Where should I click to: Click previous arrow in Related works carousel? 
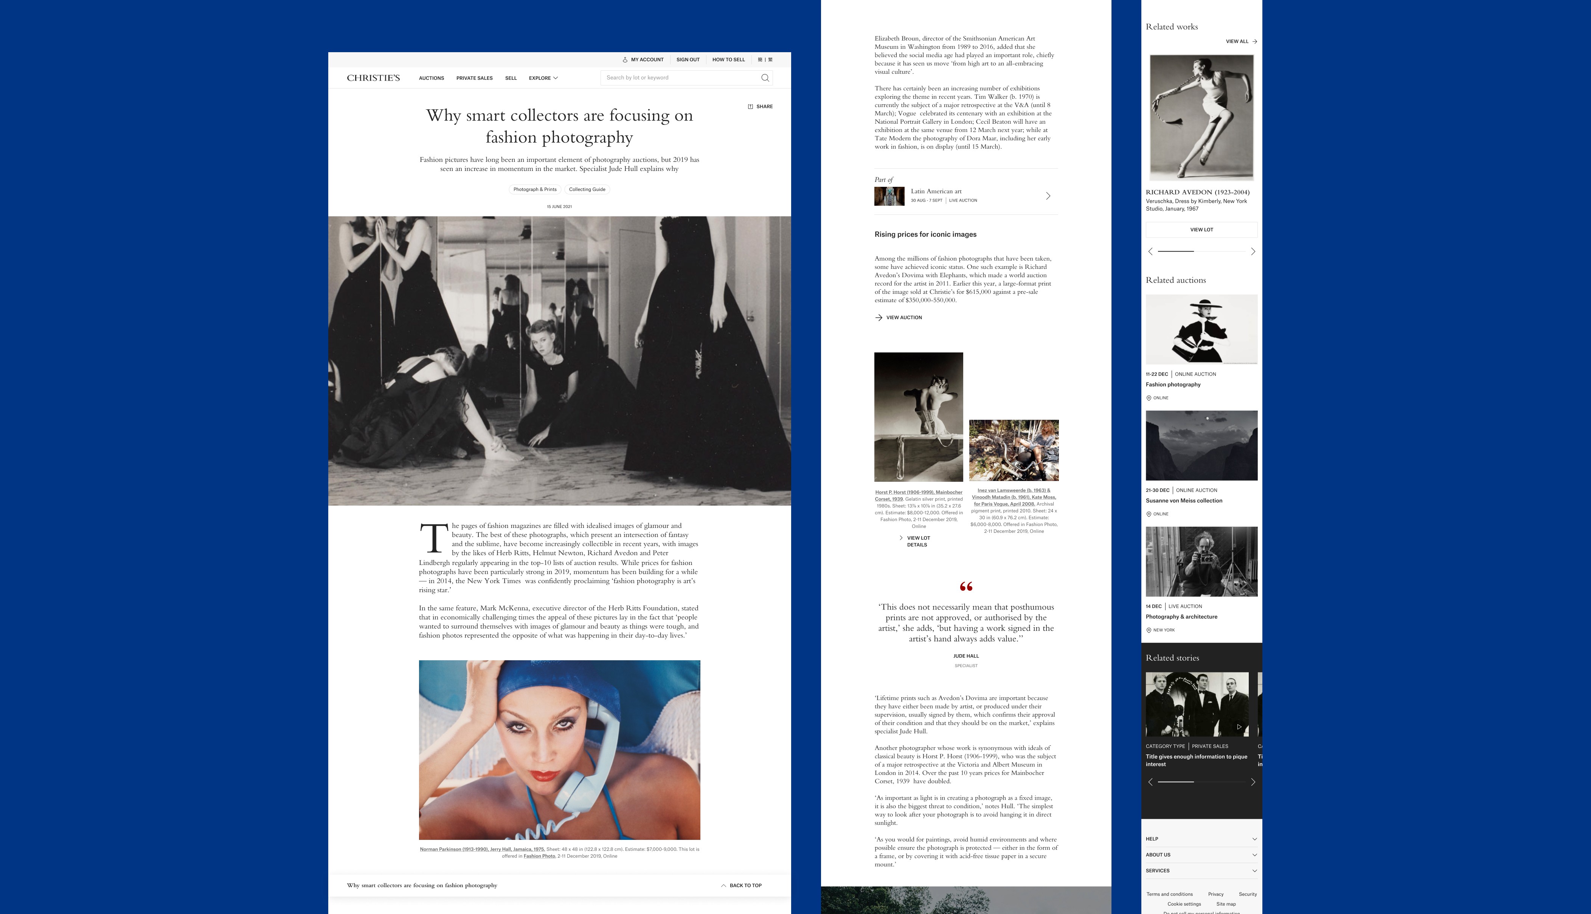pyautogui.click(x=1150, y=252)
